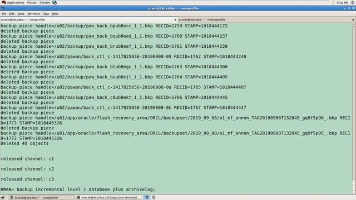Minimize the terminal window
The image size is (356, 200).
pyautogui.click(x=345, y=8)
